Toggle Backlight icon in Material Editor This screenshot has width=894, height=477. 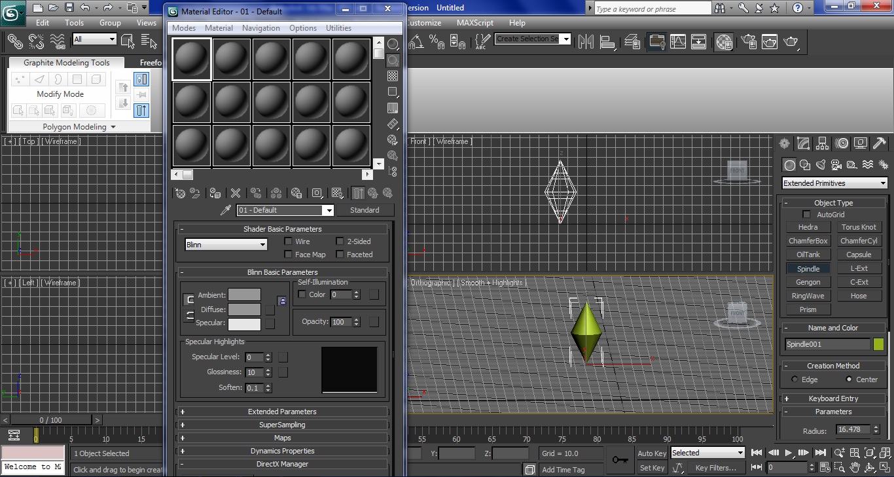pyautogui.click(x=393, y=60)
